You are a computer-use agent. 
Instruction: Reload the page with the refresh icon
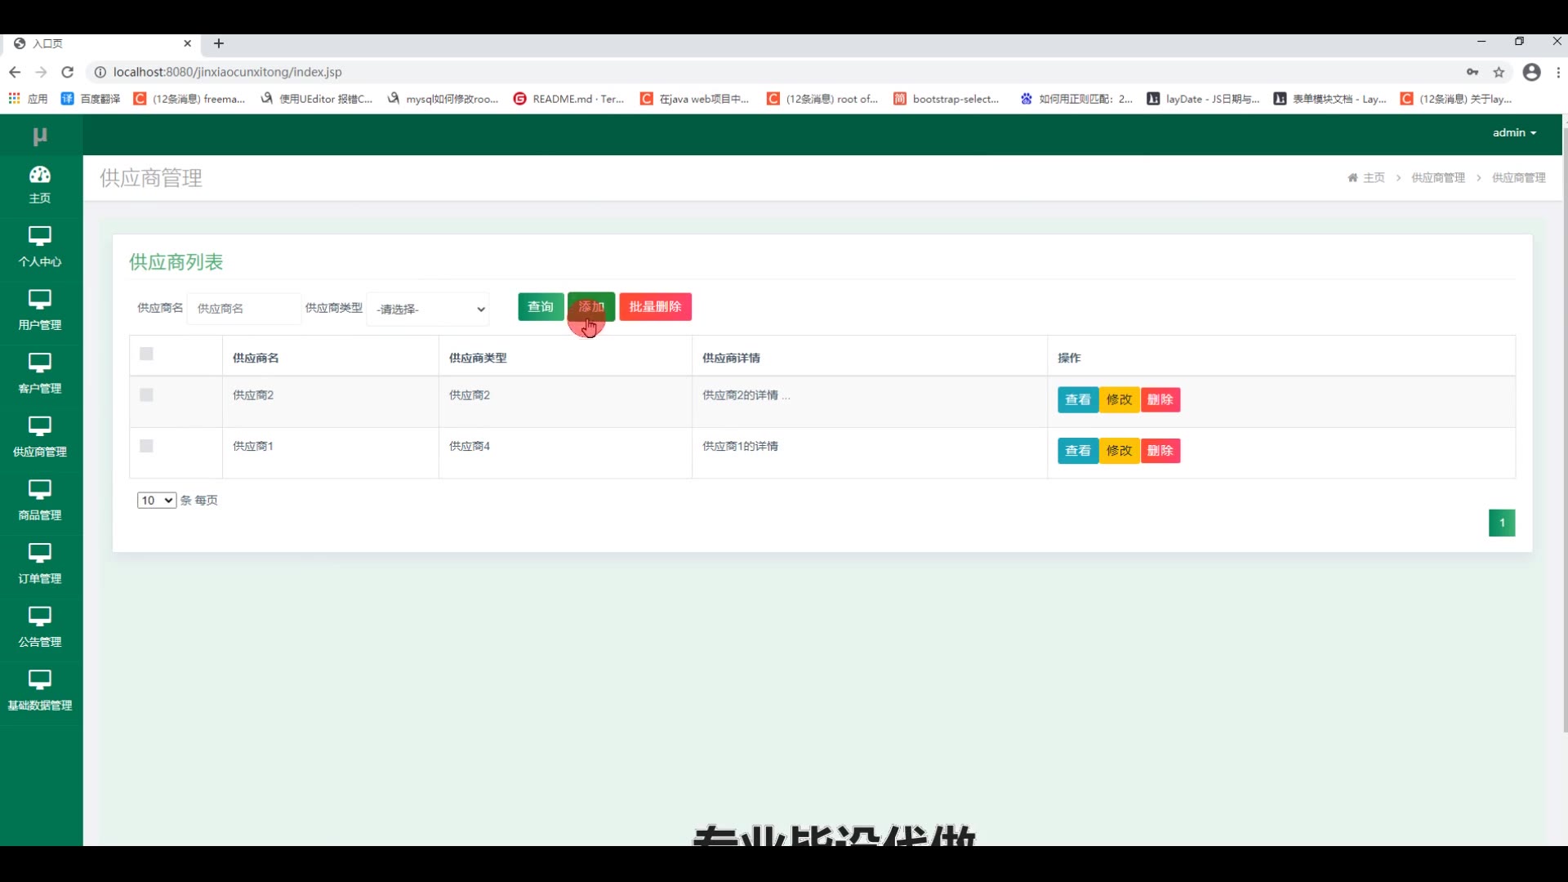point(68,72)
